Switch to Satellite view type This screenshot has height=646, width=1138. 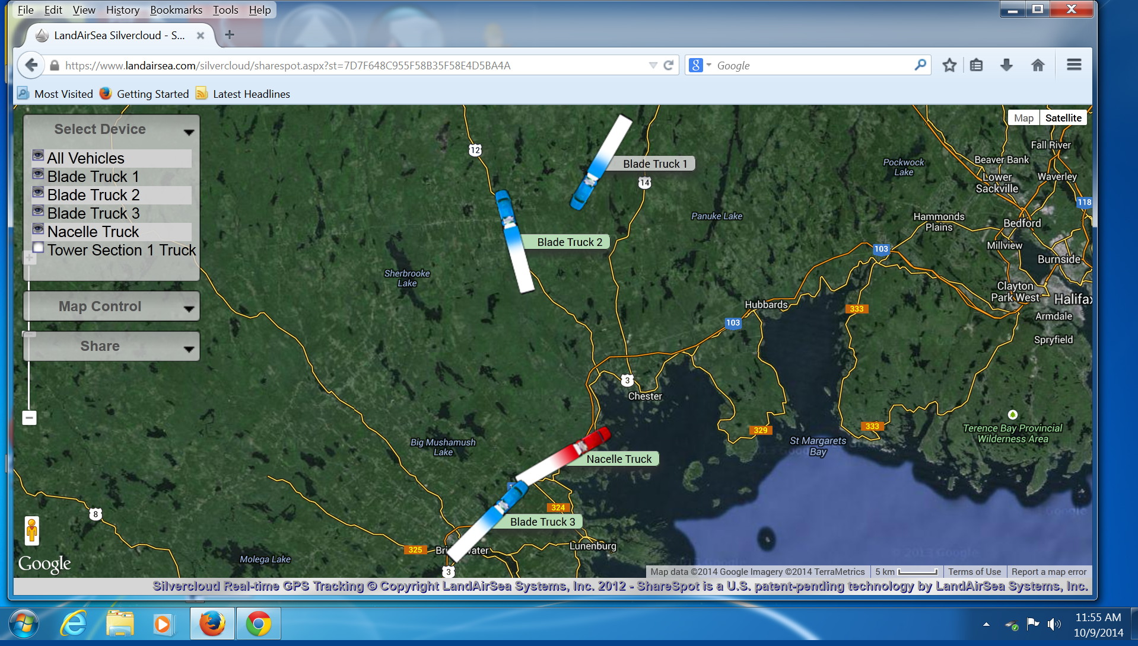point(1063,118)
